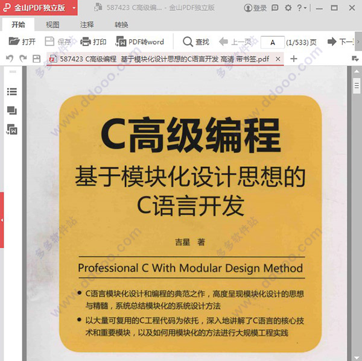Expand the red left side panel handle

tap(2, 220)
